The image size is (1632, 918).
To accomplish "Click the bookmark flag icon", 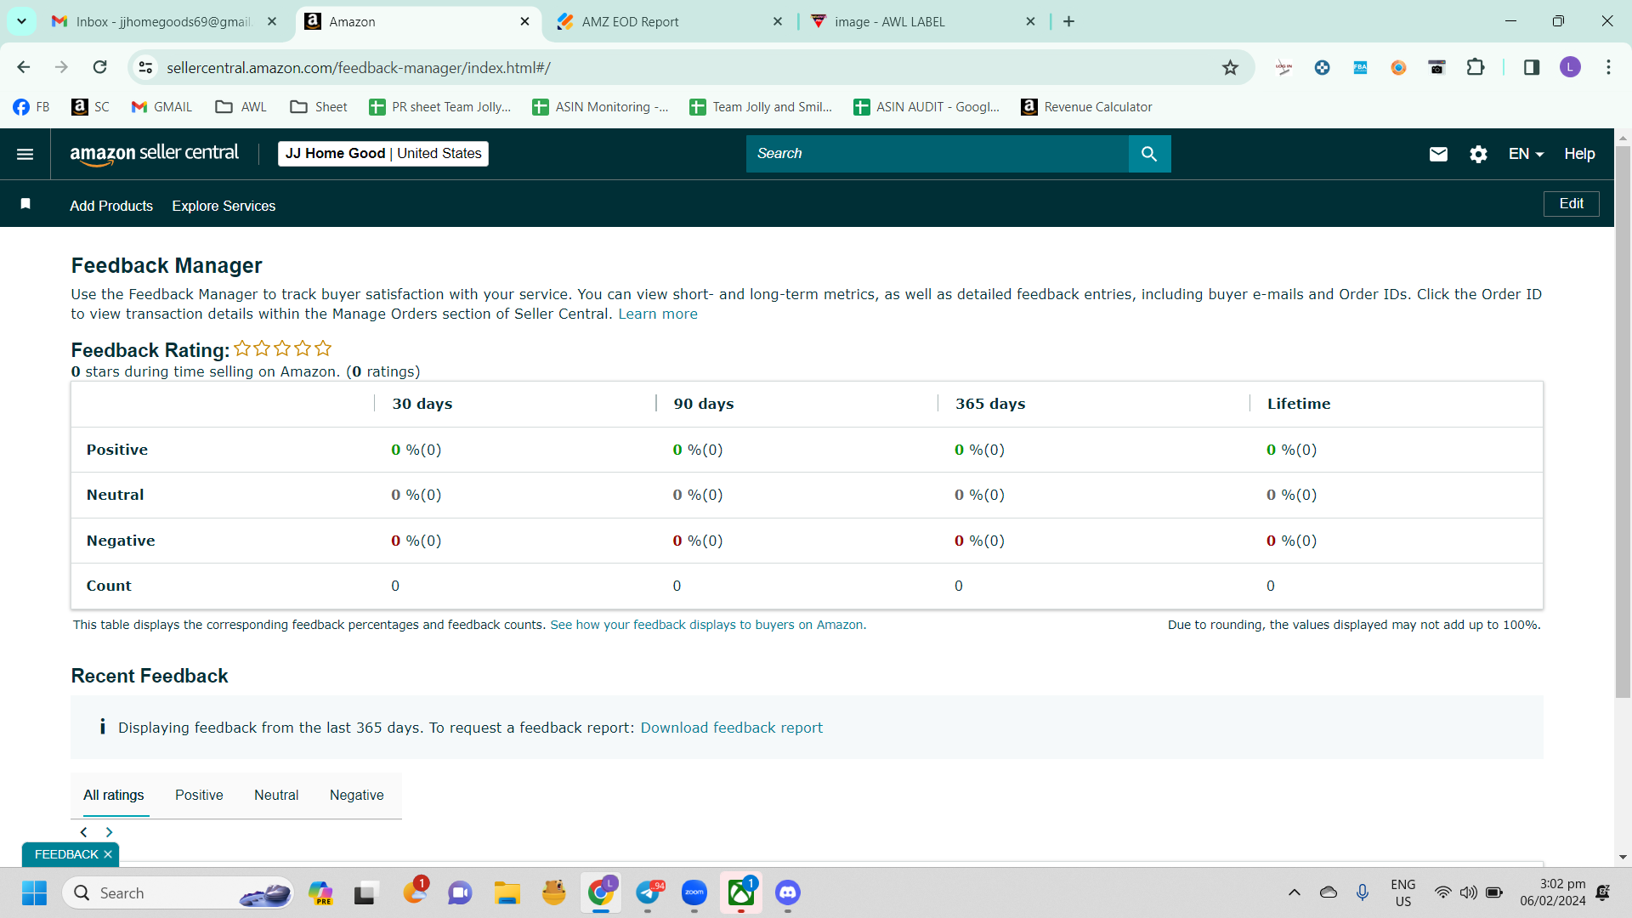I will tap(25, 204).
